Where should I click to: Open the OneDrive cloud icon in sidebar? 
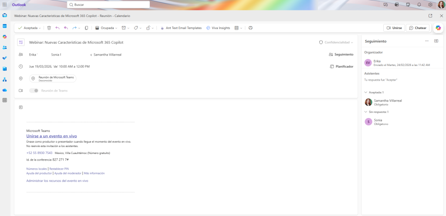click(5, 90)
